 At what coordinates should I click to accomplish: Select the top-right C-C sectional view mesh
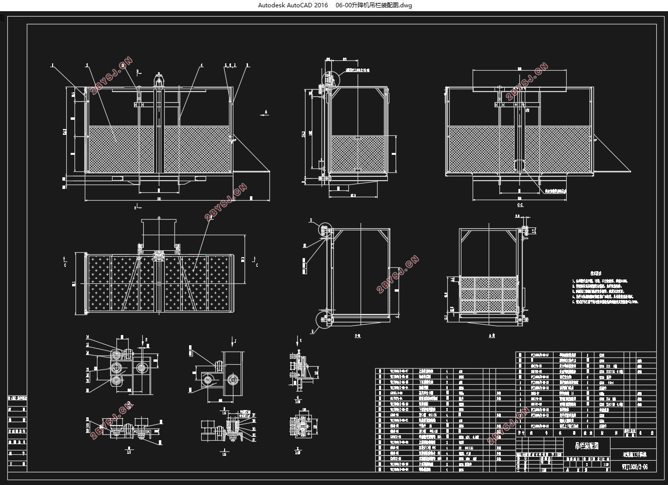click(x=520, y=149)
